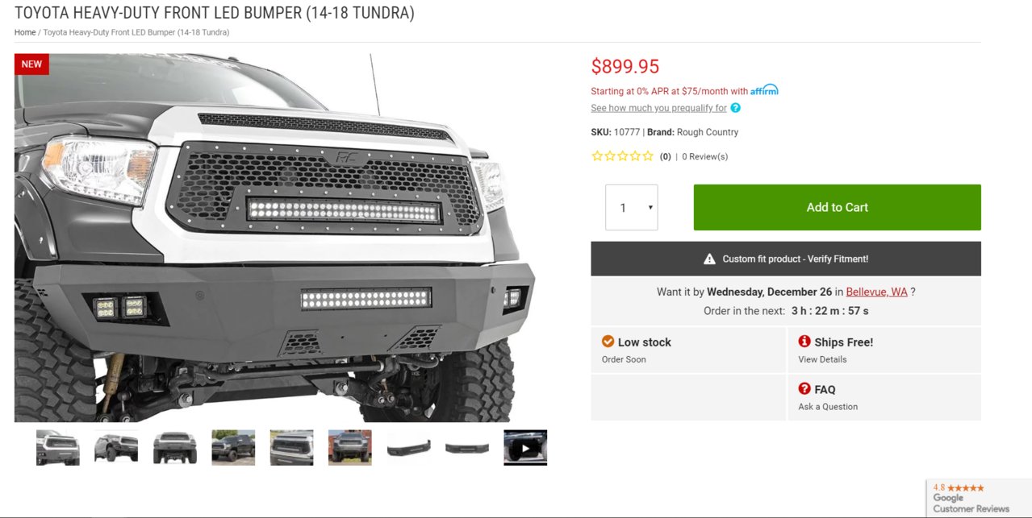Open the Google Customer Reviews badge
1032x518 pixels.
[x=978, y=498]
